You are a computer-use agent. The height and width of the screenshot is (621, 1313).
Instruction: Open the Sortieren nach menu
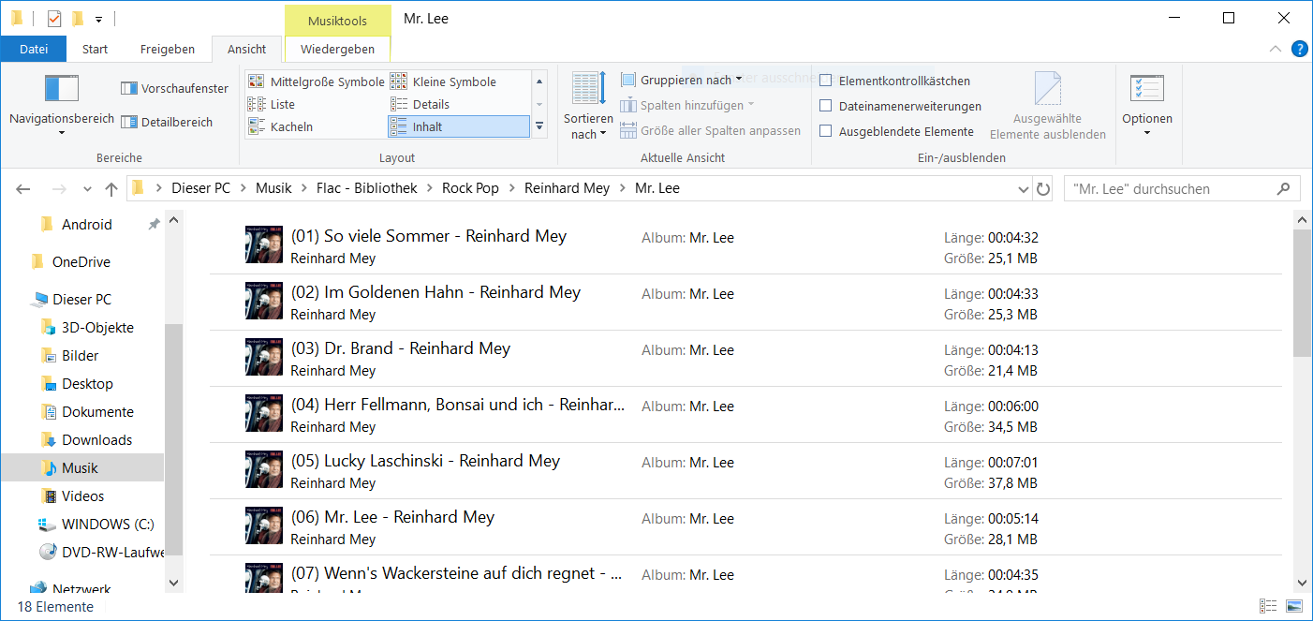click(588, 105)
